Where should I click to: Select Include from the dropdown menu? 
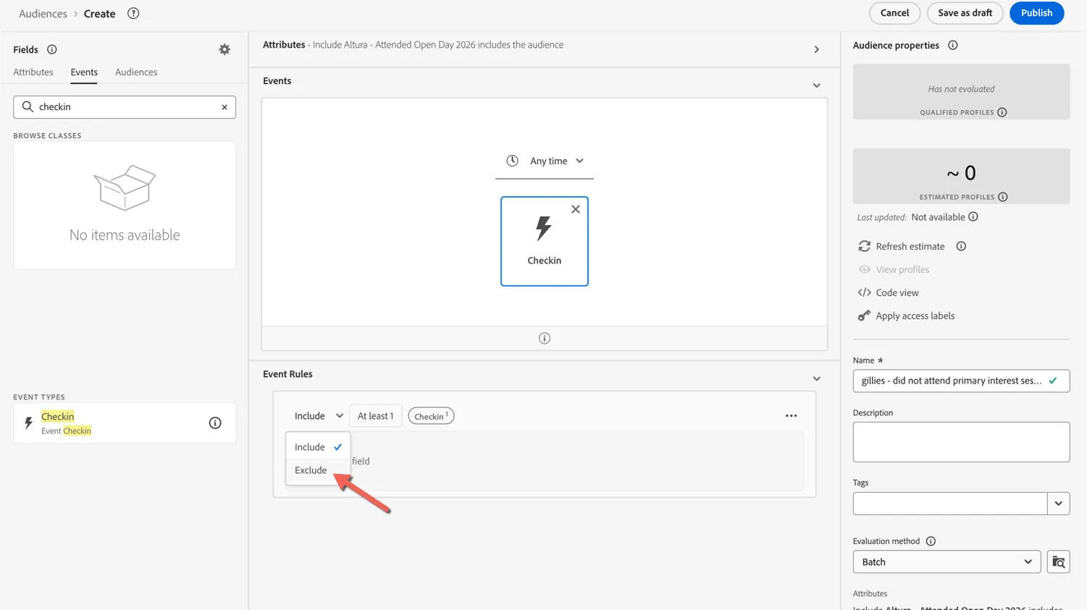tap(318, 447)
